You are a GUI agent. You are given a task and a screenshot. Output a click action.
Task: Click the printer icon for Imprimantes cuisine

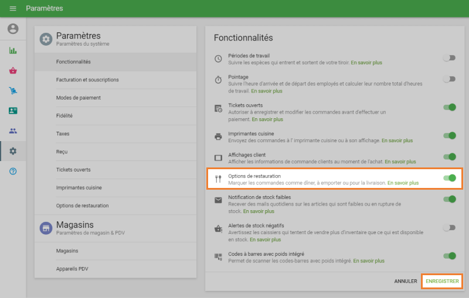[218, 137]
